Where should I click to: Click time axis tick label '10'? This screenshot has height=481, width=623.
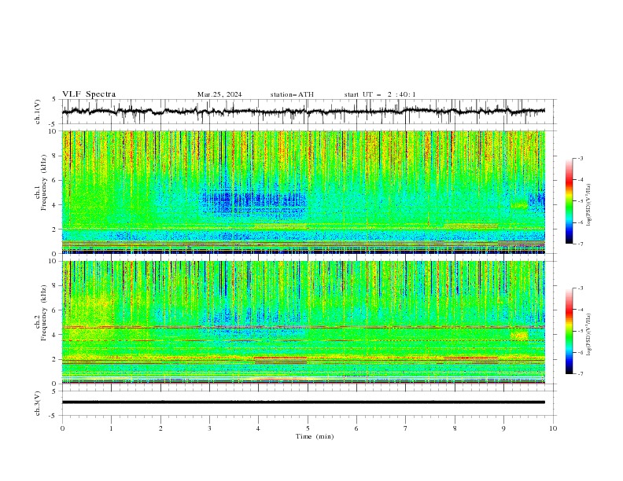click(x=553, y=428)
